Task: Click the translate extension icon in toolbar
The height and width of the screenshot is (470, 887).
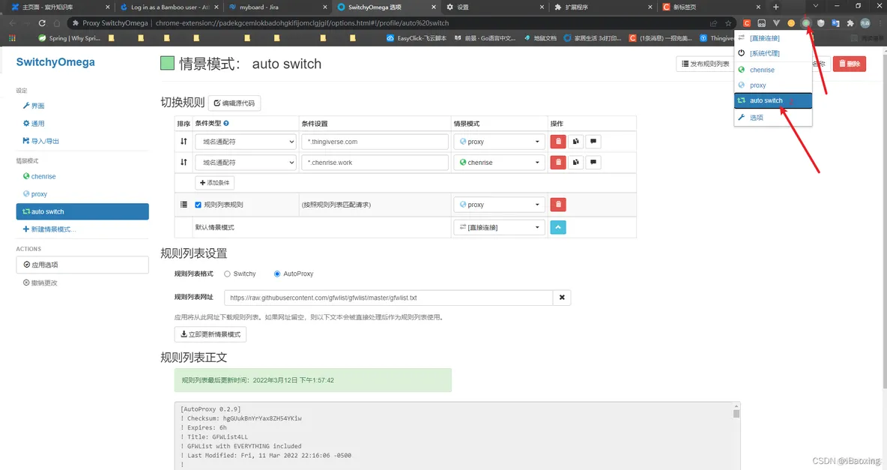Action: point(835,23)
